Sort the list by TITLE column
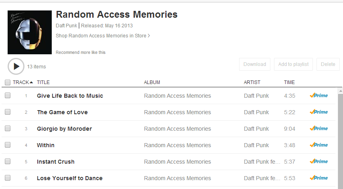The height and width of the screenshot is (189, 343). tap(43, 82)
